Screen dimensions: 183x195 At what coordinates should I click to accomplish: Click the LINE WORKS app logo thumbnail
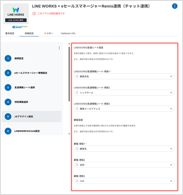click(x=16, y=14)
